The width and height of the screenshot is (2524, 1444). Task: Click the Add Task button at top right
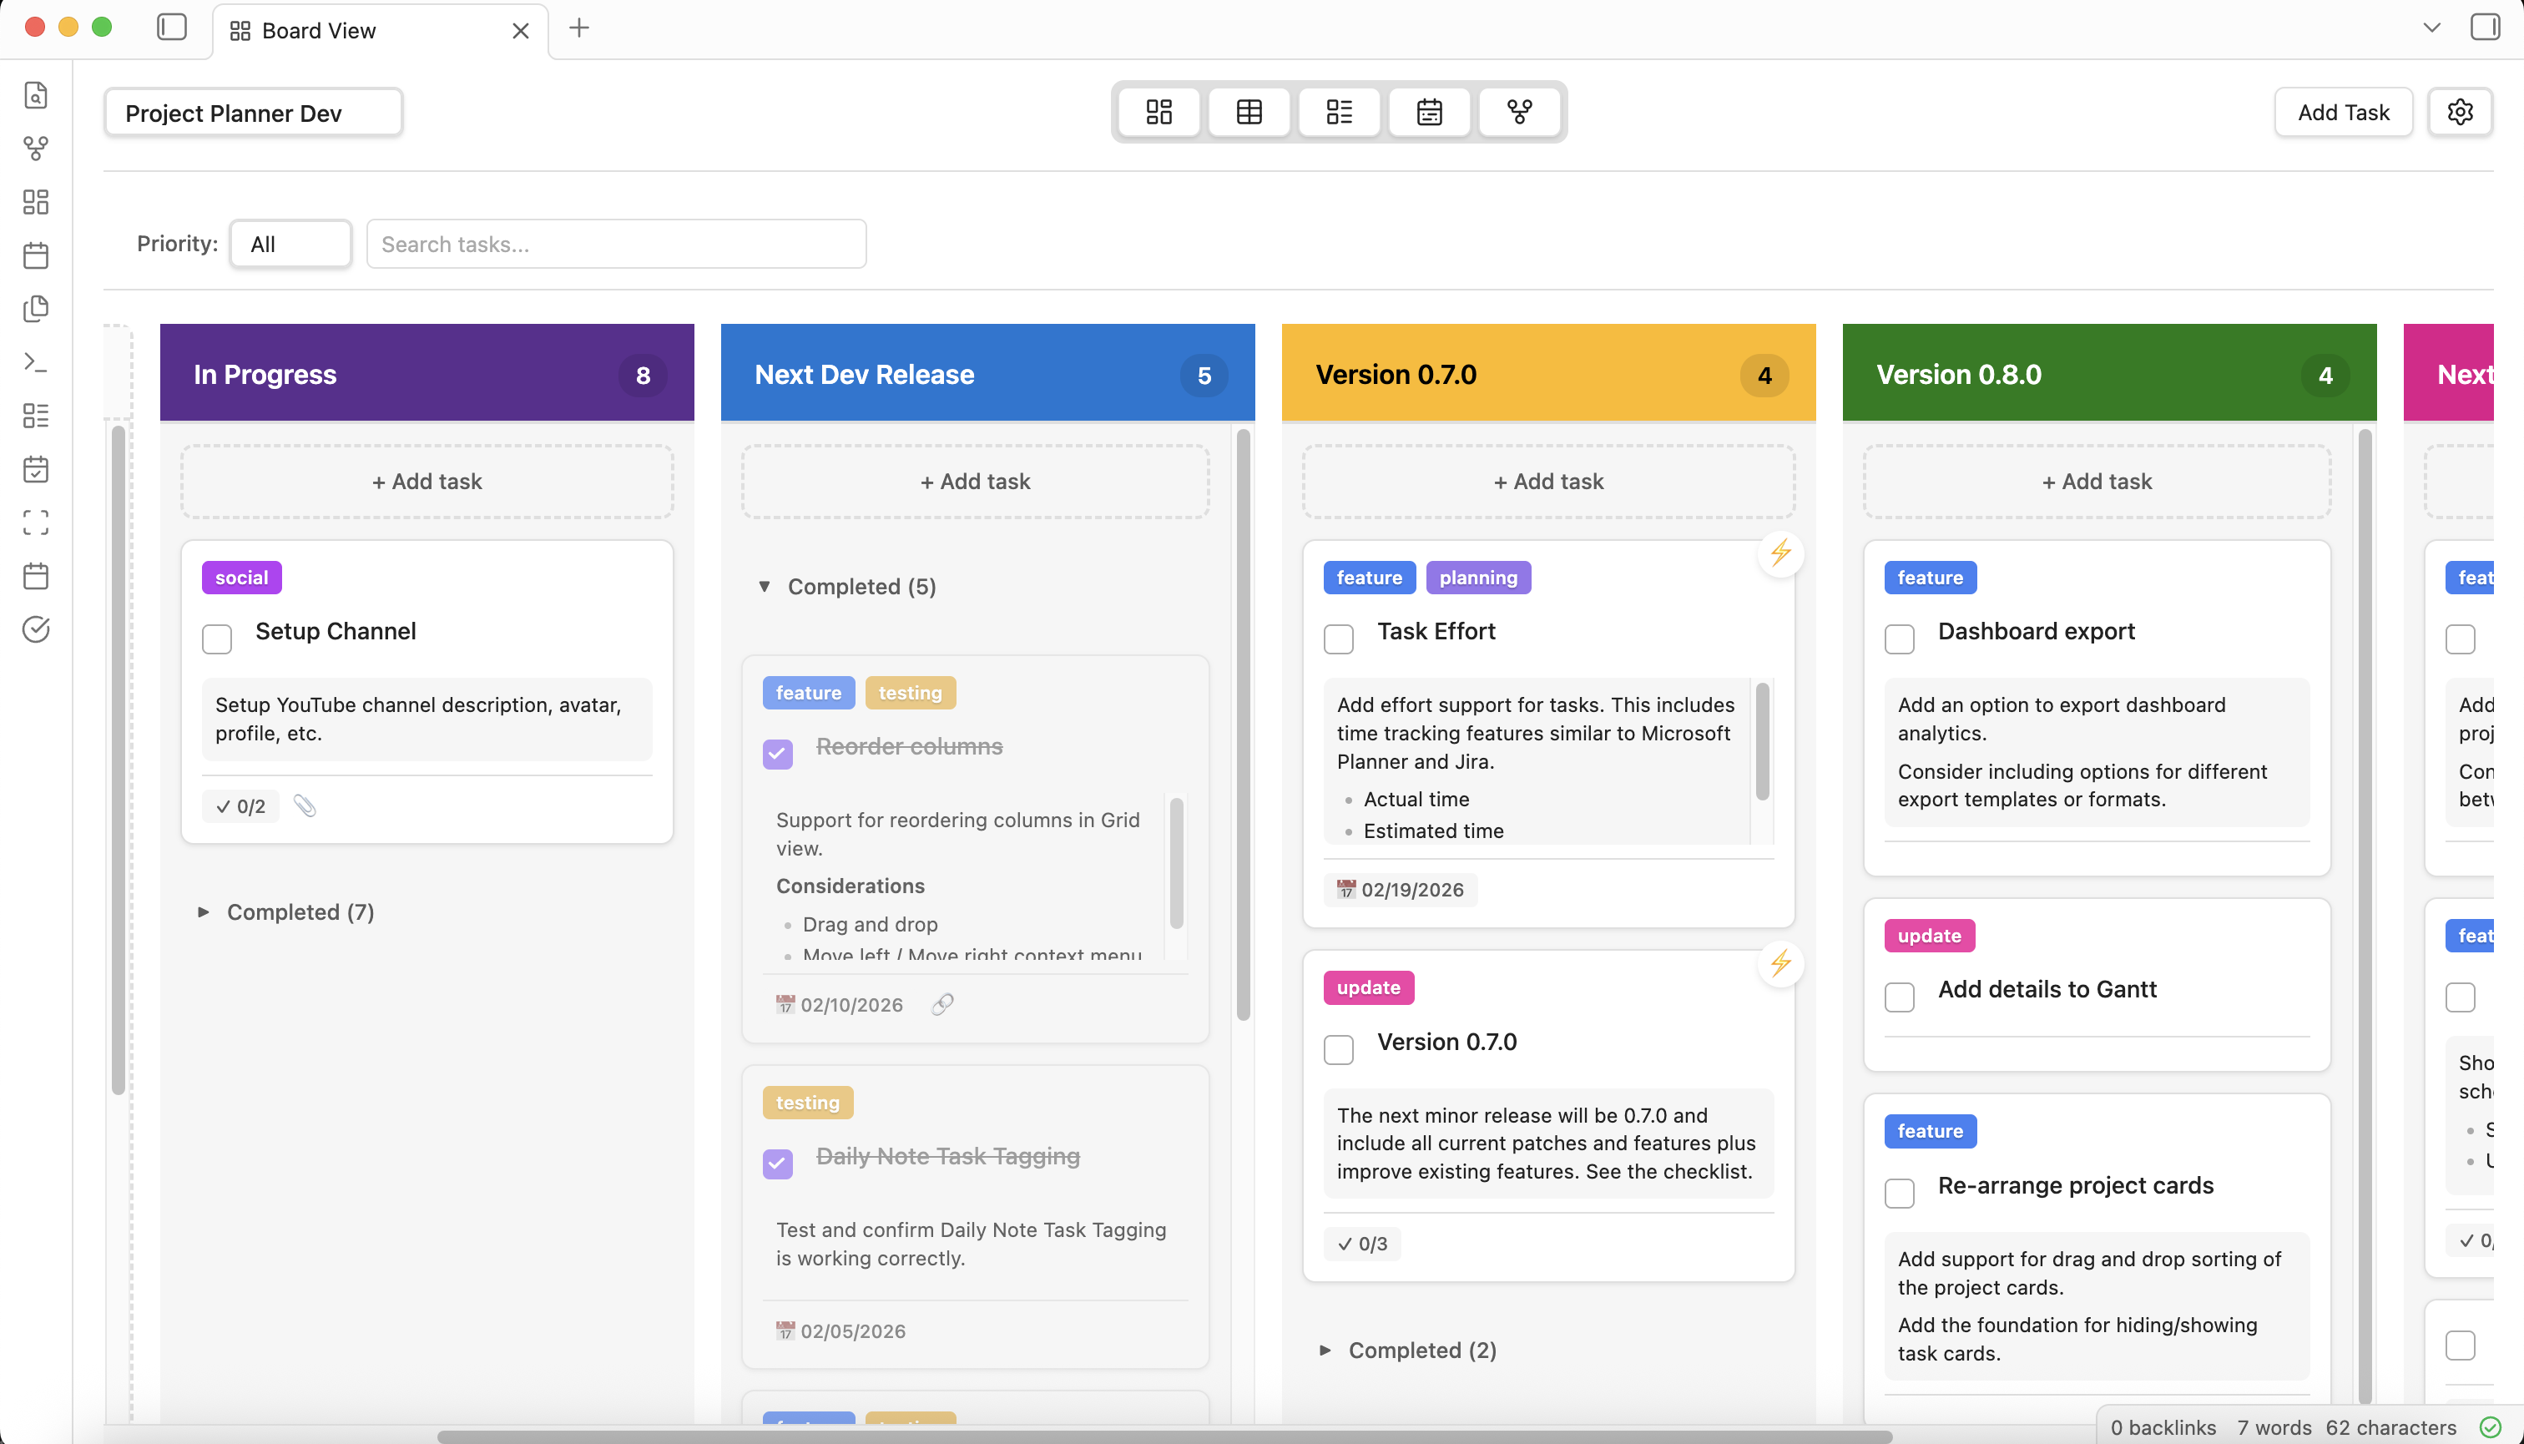(x=2343, y=111)
